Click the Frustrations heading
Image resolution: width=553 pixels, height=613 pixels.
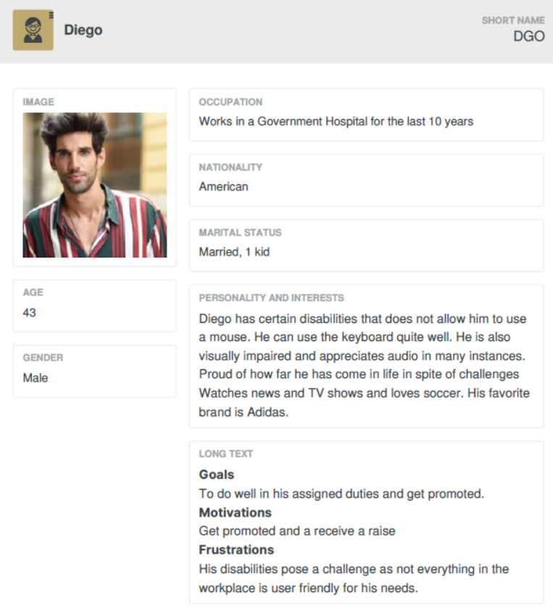point(236,550)
